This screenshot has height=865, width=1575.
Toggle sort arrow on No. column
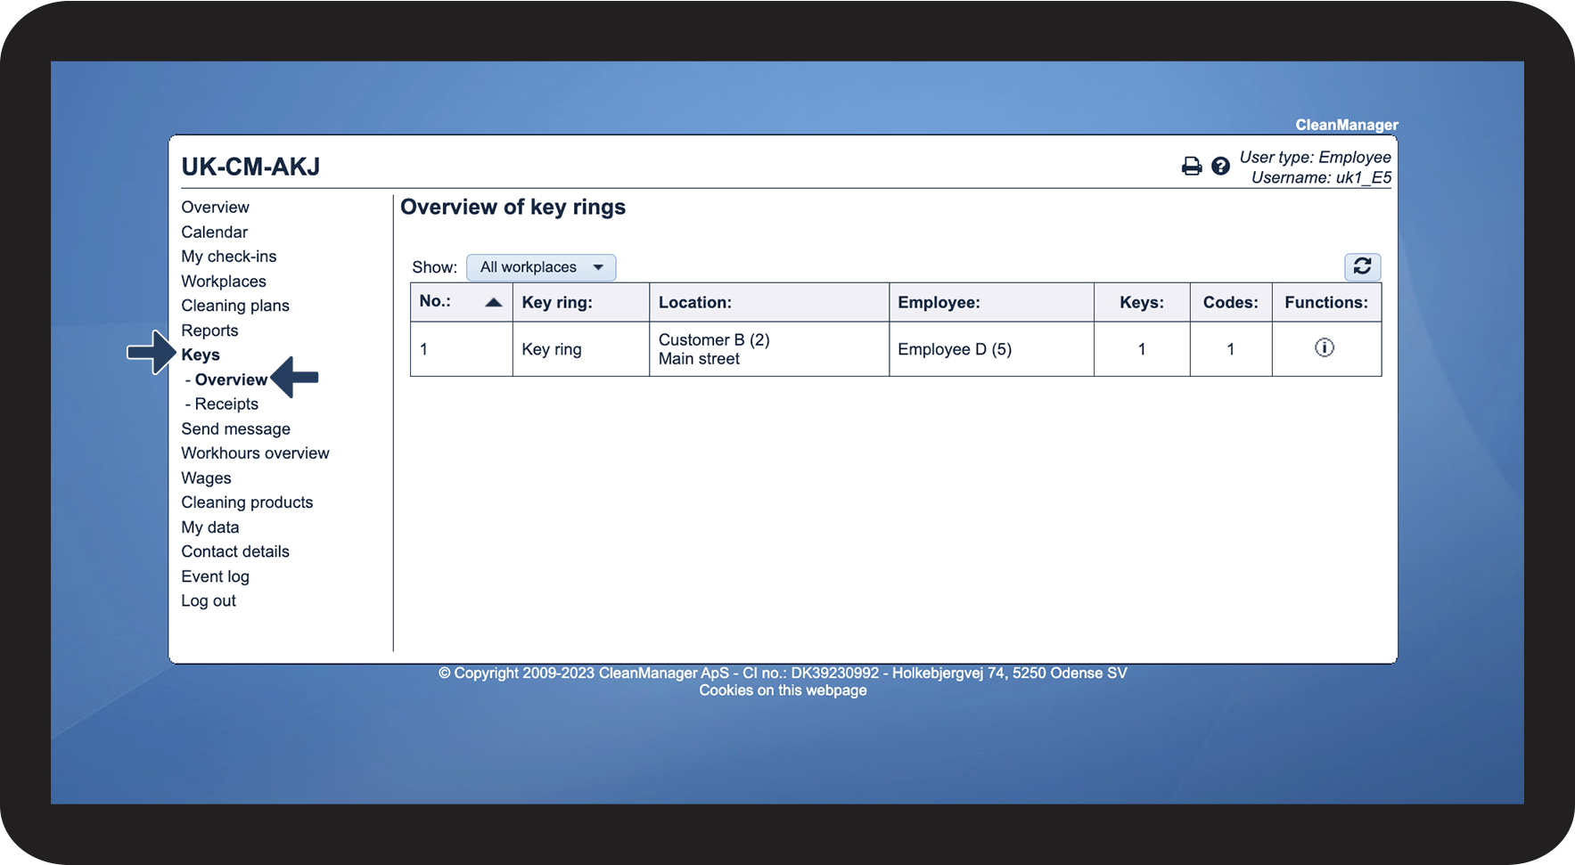[493, 303]
